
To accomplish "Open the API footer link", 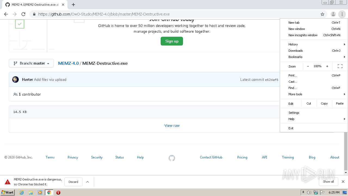I will (x=265, y=157).
